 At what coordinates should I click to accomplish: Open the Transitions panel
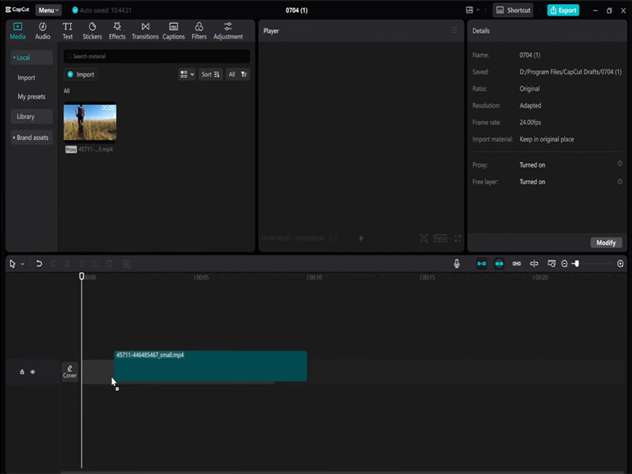145,31
